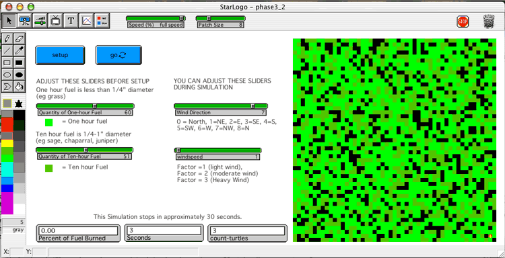Pick the yellow color swatch
This screenshot has height=258, width=505.
(7, 143)
